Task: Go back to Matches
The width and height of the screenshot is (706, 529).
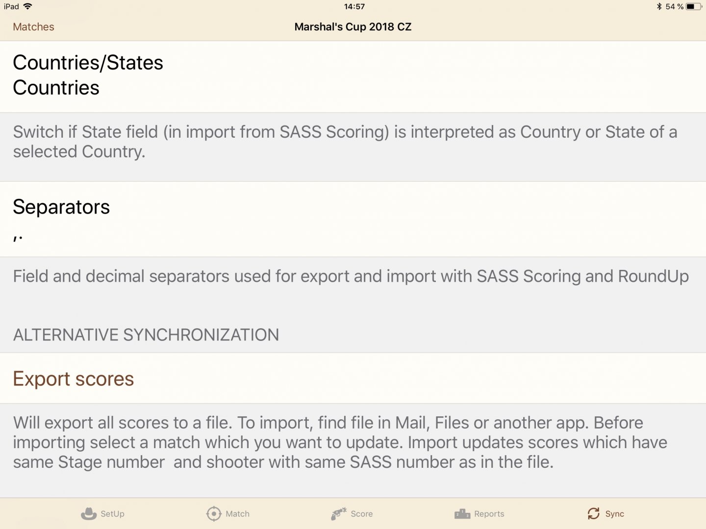Action: pyautogui.click(x=33, y=27)
